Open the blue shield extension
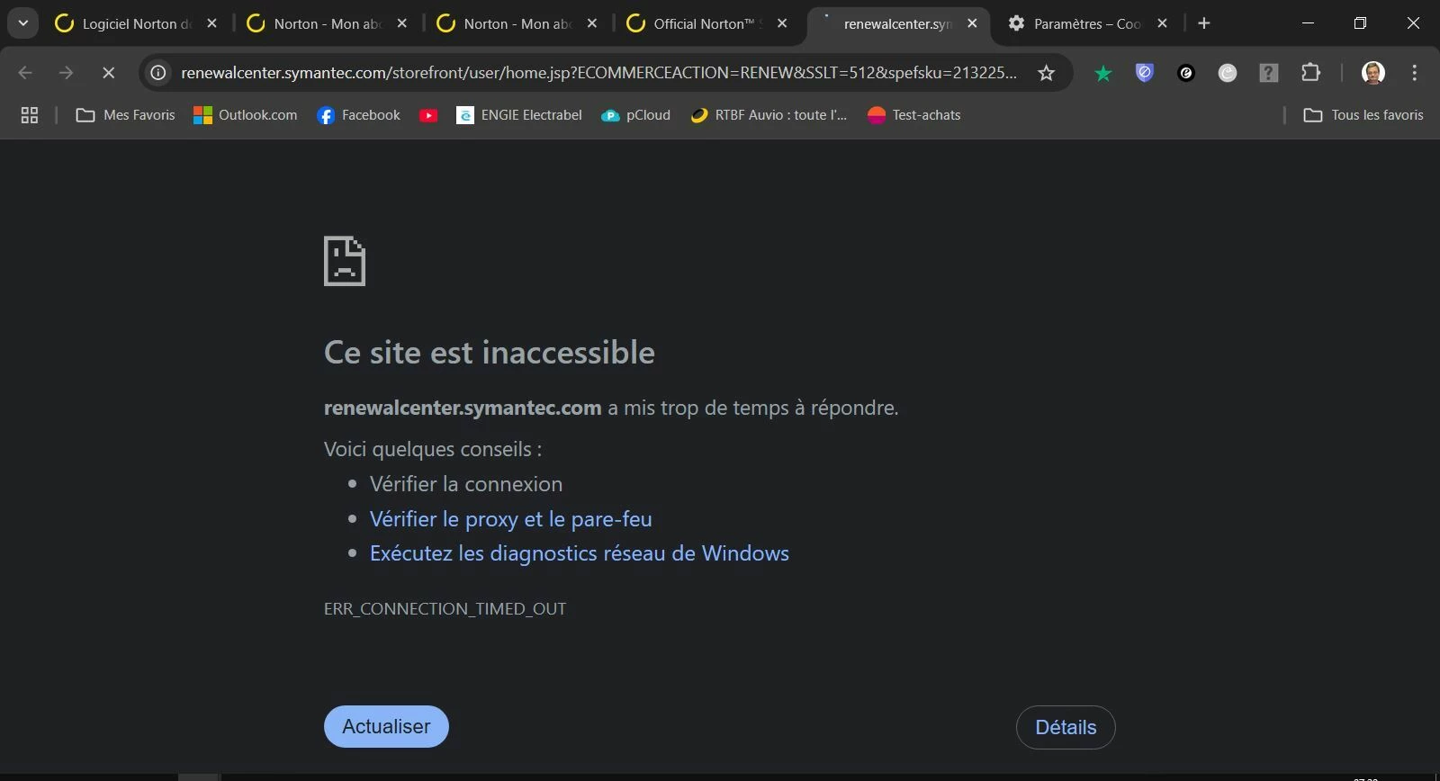The height and width of the screenshot is (781, 1440). click(1145, 73)
